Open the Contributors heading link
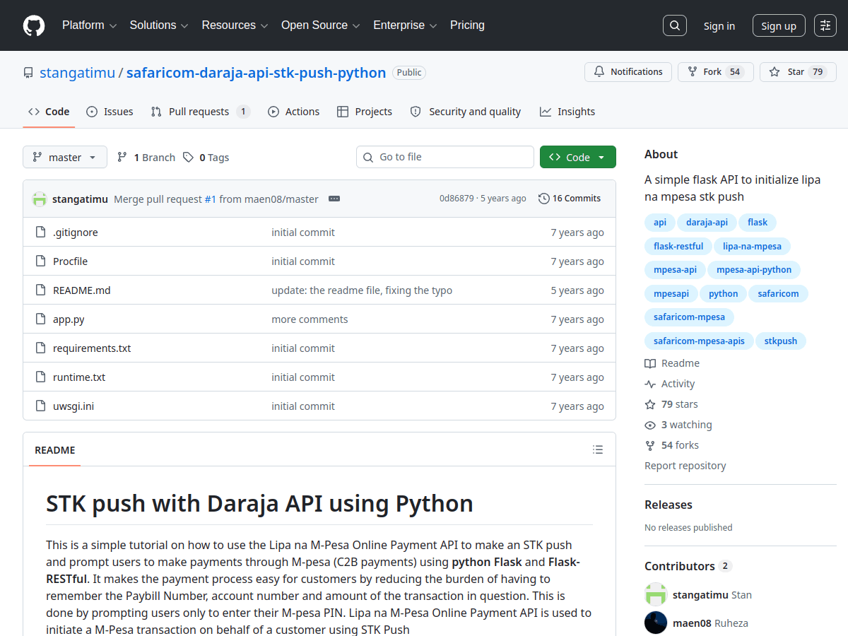Viewport: 848px width, 636px height. pyautogui.click(x=688, y=566)
